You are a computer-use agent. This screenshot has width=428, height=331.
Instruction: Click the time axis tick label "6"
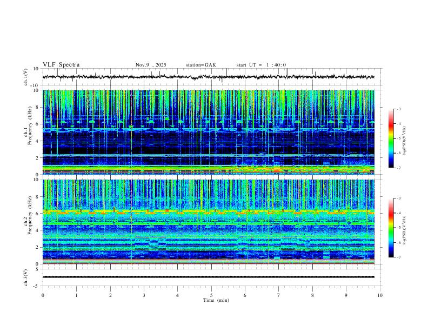[245, 295]
